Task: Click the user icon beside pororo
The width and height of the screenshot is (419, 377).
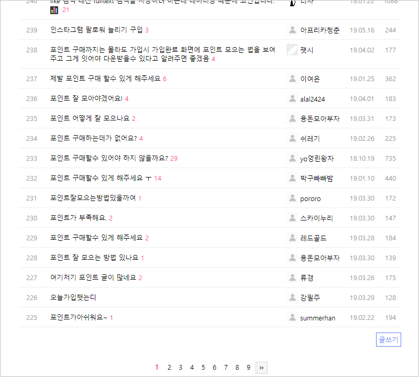Action: tap(292, 198)
